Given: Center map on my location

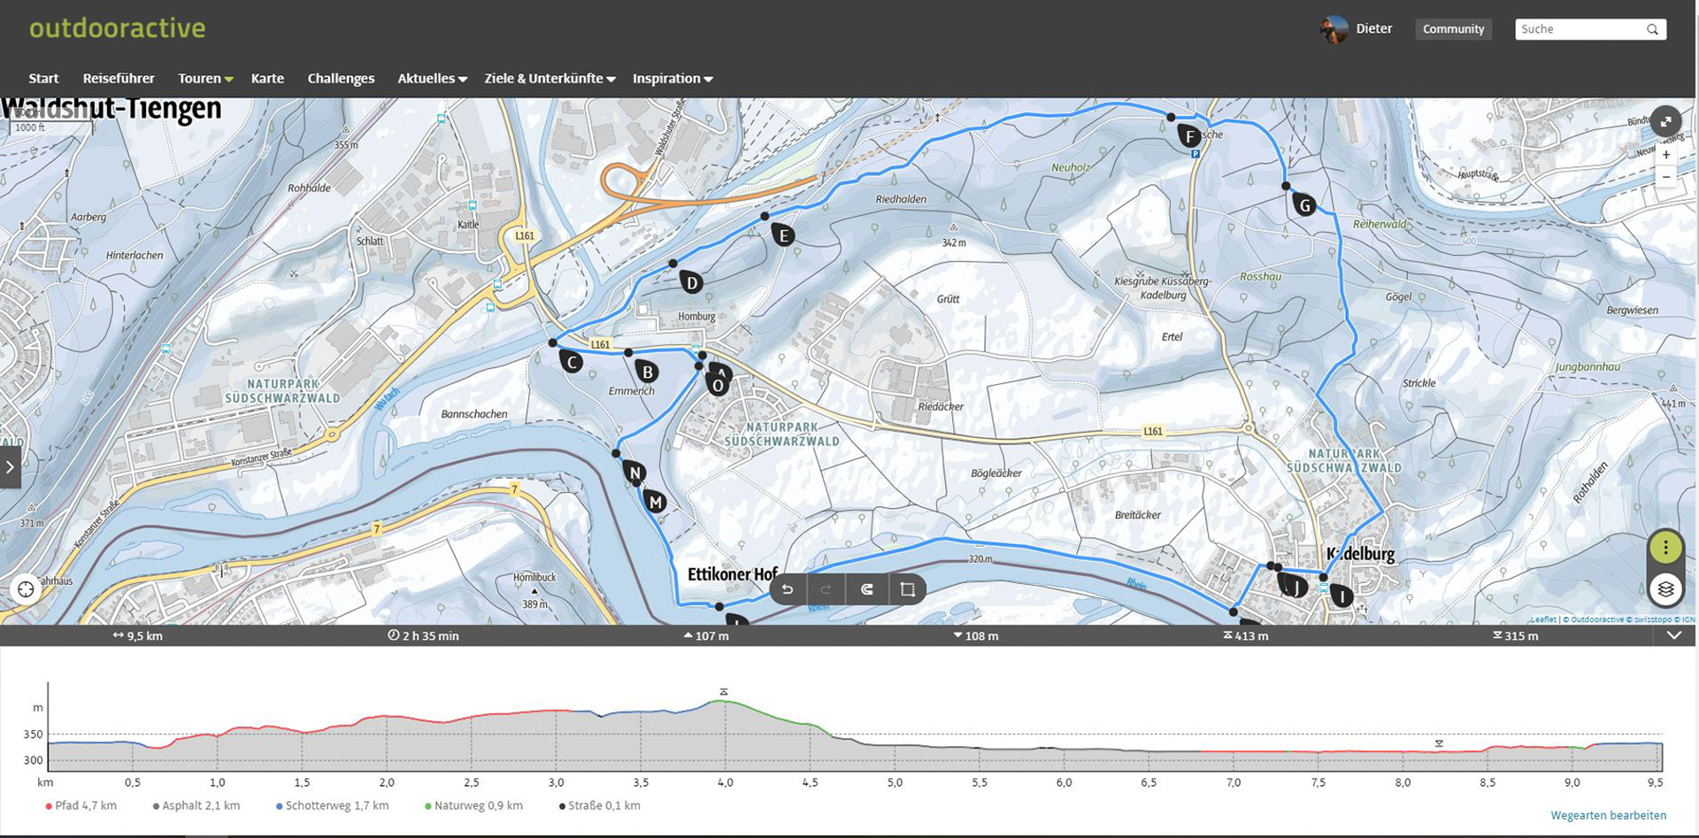Looking at the screenshot, I should [26, 589].
